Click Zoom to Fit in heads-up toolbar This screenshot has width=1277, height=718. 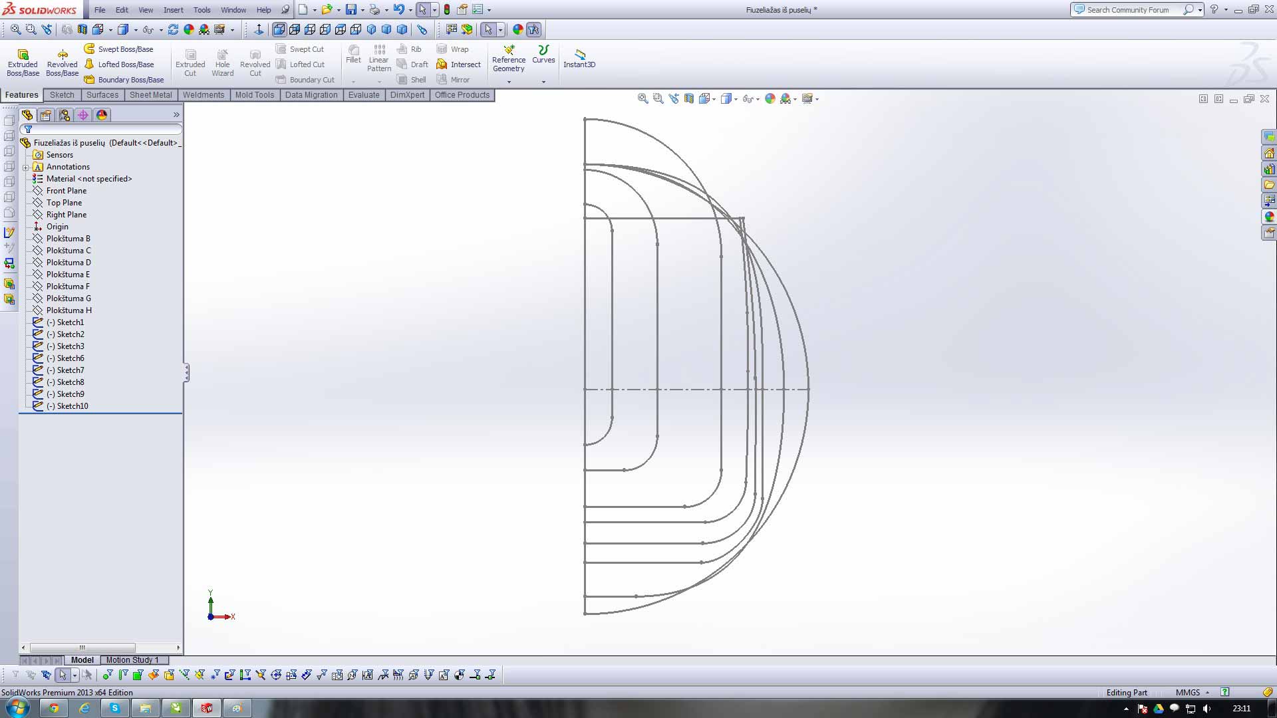pyautogui.click(x=642, y=98)
